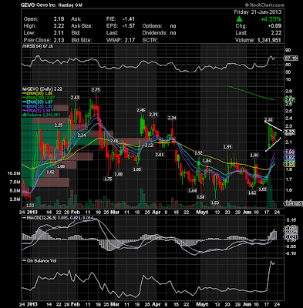Click the 2.75 peak price label
This screenshot has width=303, height=308.
tap(96, 89)
